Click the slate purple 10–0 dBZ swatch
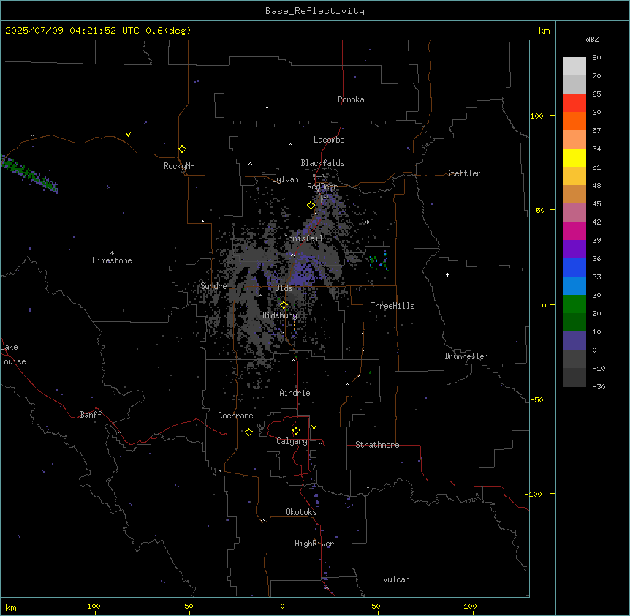 point(574,341)
